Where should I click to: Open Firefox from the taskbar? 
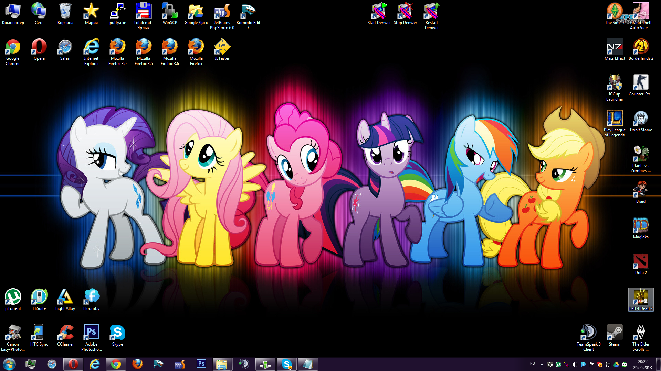tap(137, 364)
